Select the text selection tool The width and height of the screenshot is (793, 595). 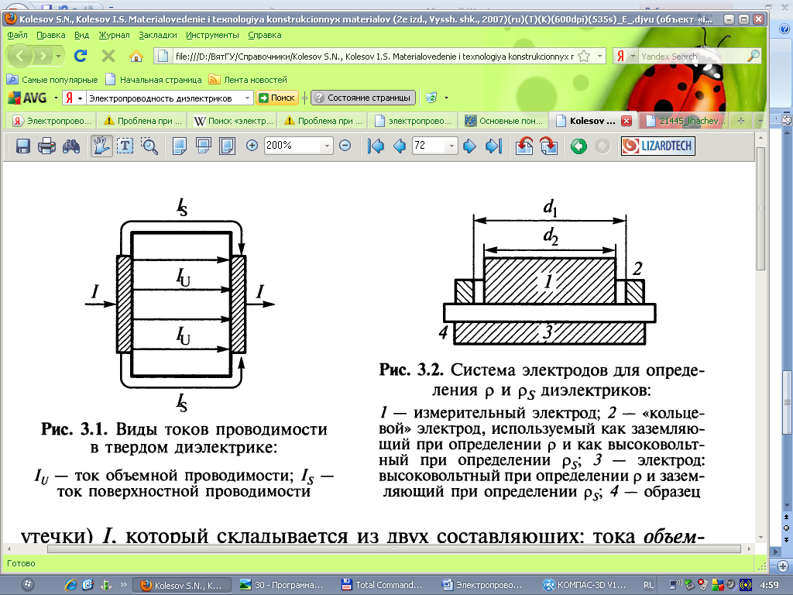[125, 146]
